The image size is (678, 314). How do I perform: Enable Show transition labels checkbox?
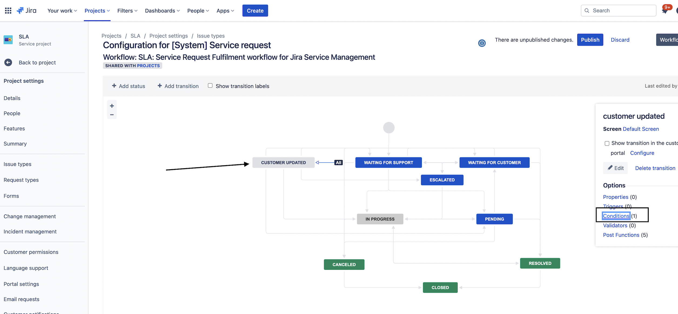tap(210, 86)
